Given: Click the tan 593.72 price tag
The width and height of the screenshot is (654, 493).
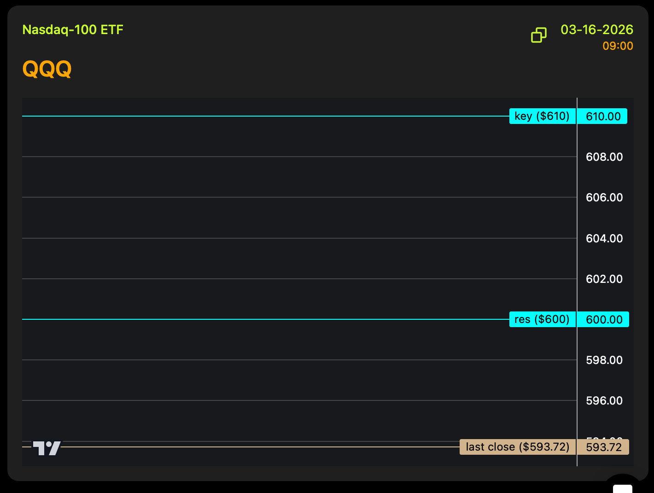Looking at the screenshot, I should click(603, 447).
